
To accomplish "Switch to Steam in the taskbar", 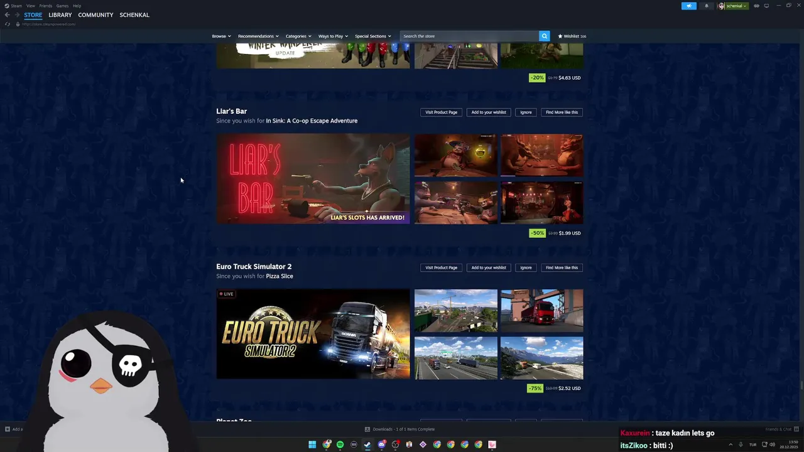I will click(367, 444).
